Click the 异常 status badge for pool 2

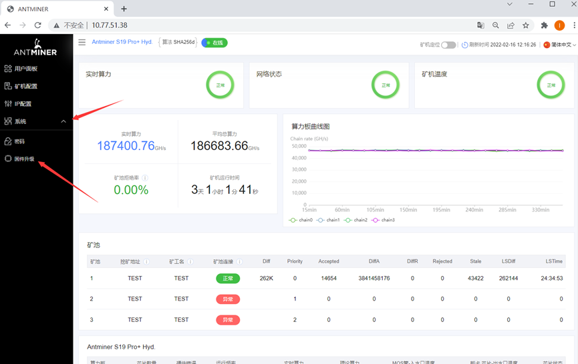(228, 299)
